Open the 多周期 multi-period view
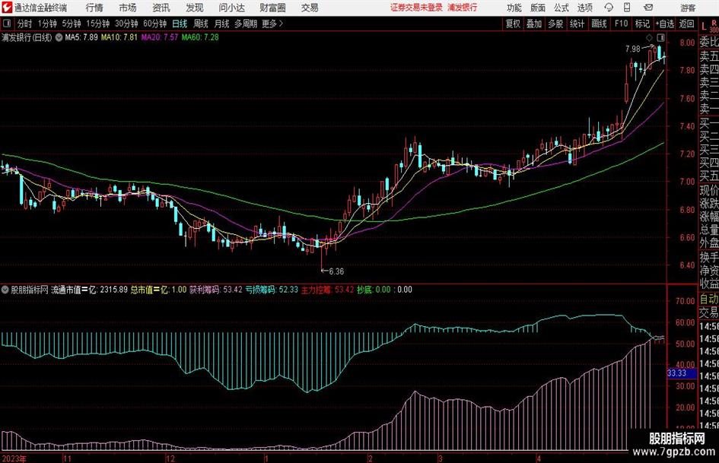 [246, 24]
